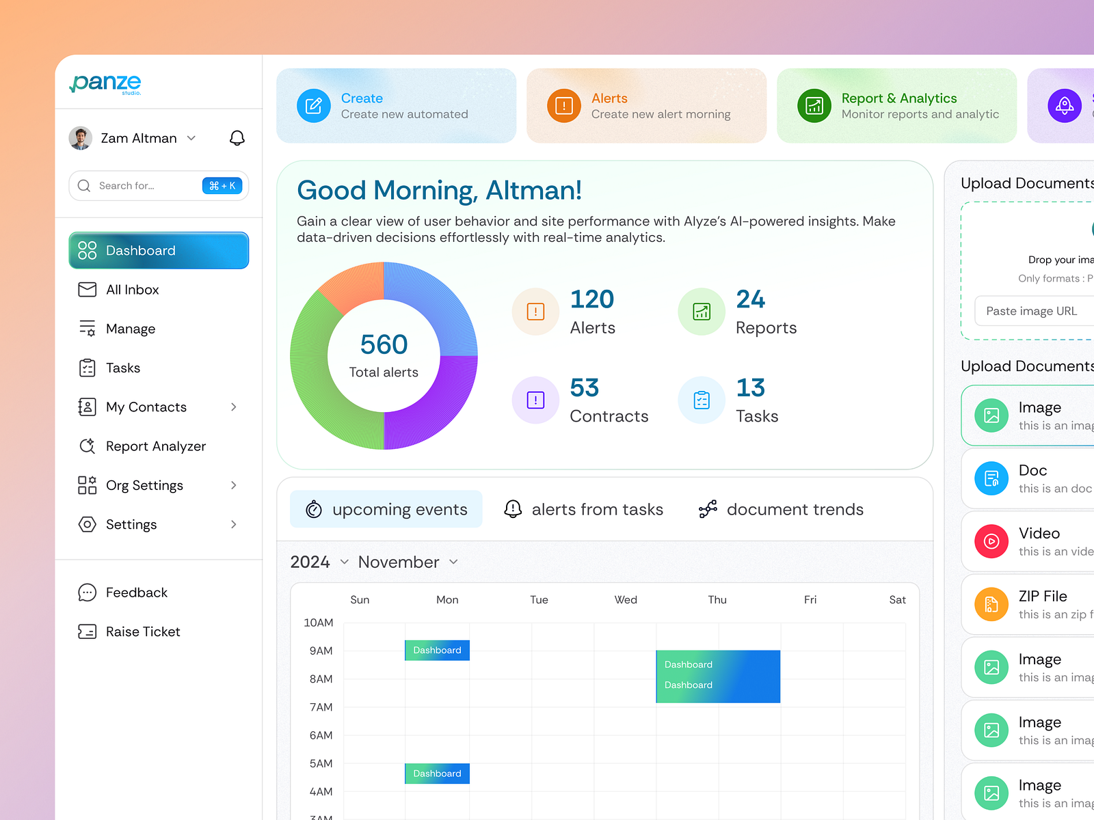Open the 2024 year dropdown

click(x=319, y=562)
